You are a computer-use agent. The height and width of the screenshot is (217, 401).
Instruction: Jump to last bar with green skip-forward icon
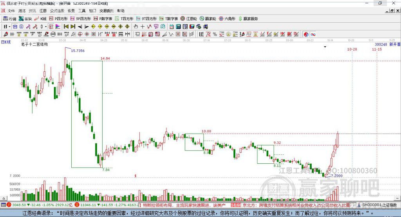[x=73, y=27]
